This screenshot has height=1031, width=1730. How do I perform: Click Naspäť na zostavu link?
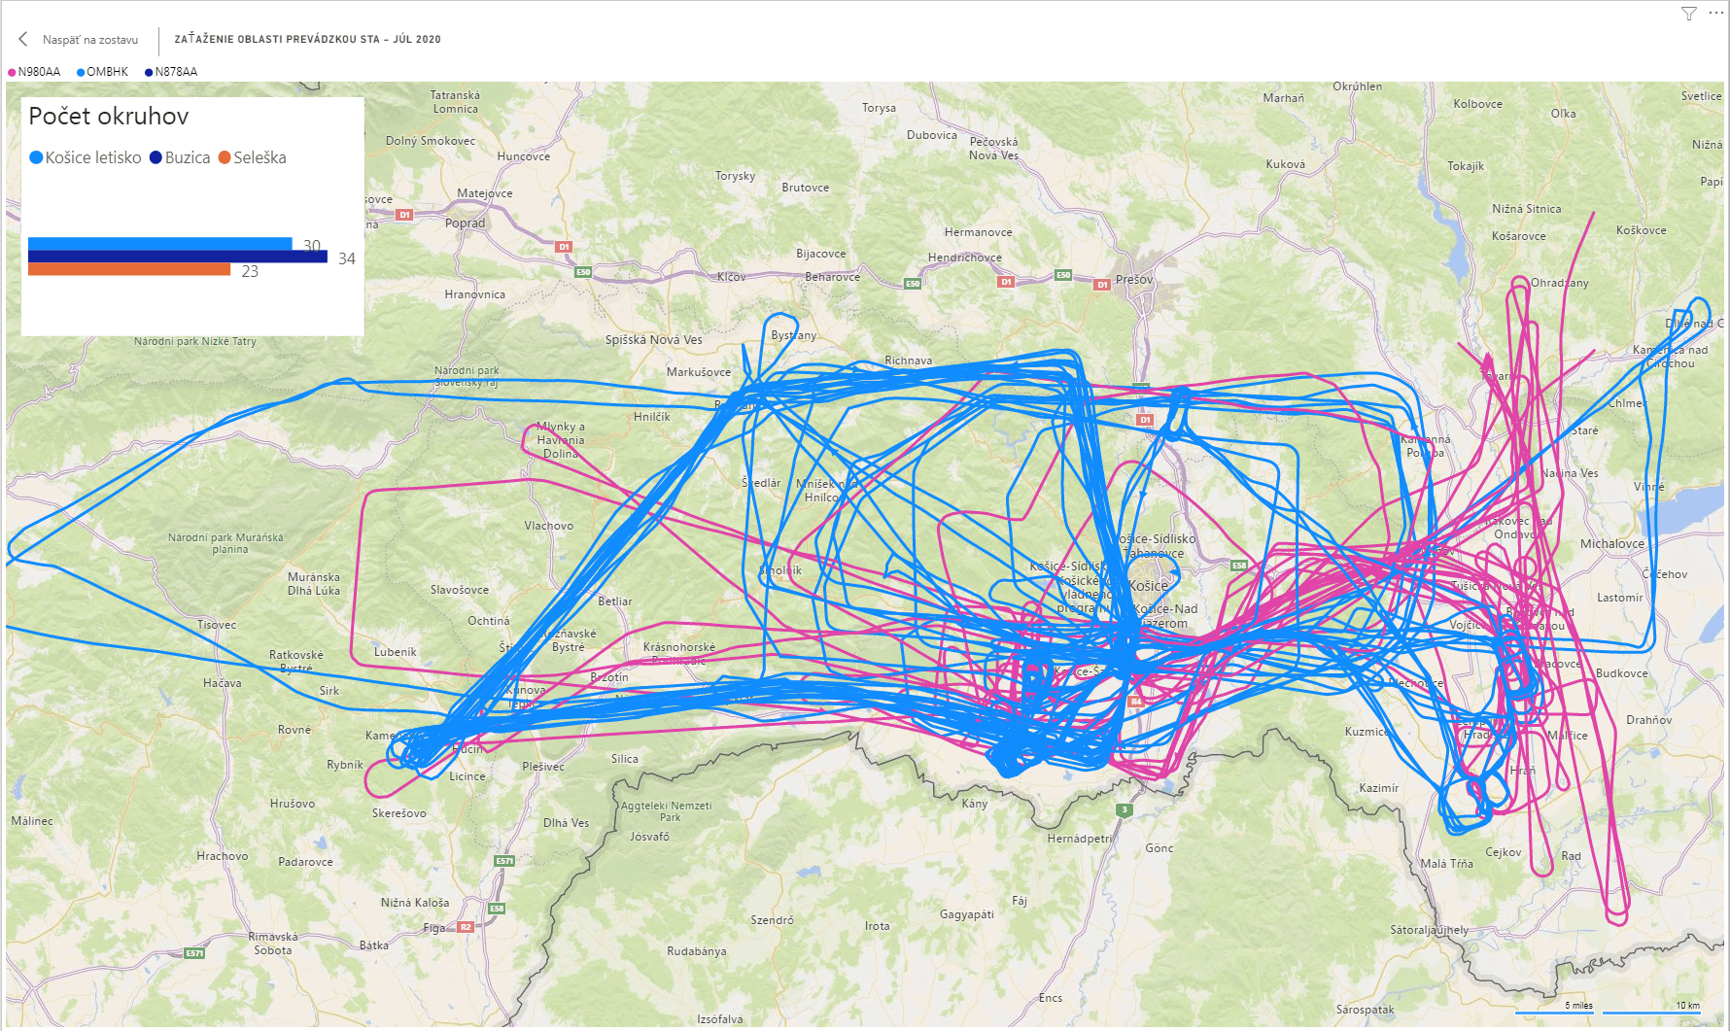90,40
